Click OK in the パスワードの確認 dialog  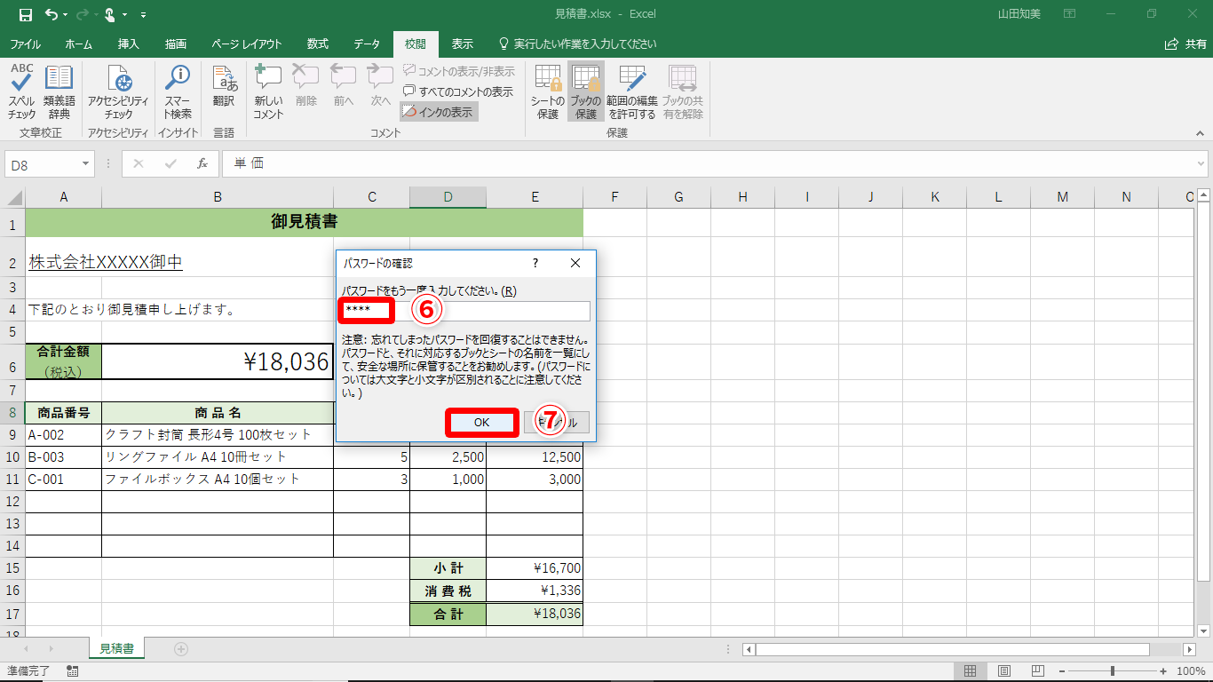point(481,423)
